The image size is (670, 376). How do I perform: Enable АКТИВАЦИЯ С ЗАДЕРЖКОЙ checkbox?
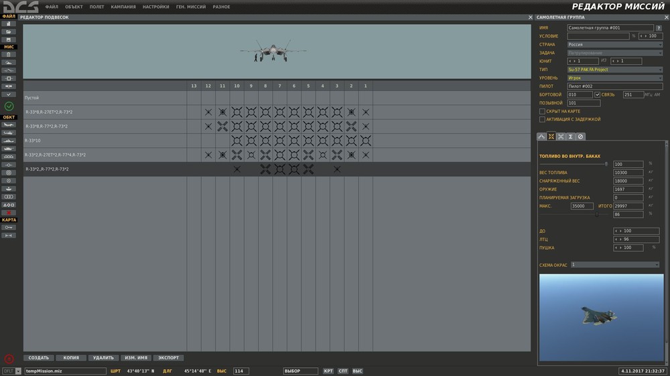click(542, 120)
